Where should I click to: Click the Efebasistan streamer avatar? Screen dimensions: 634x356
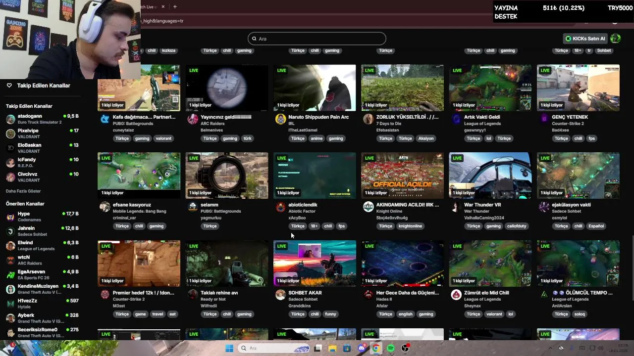pos(368,119)
